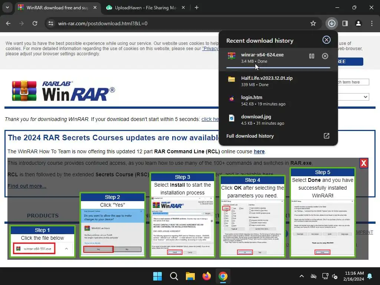Screen dimensions: 380x285
Task: Click the OneDrive cloud tray icon
Action: coord(314,276)
